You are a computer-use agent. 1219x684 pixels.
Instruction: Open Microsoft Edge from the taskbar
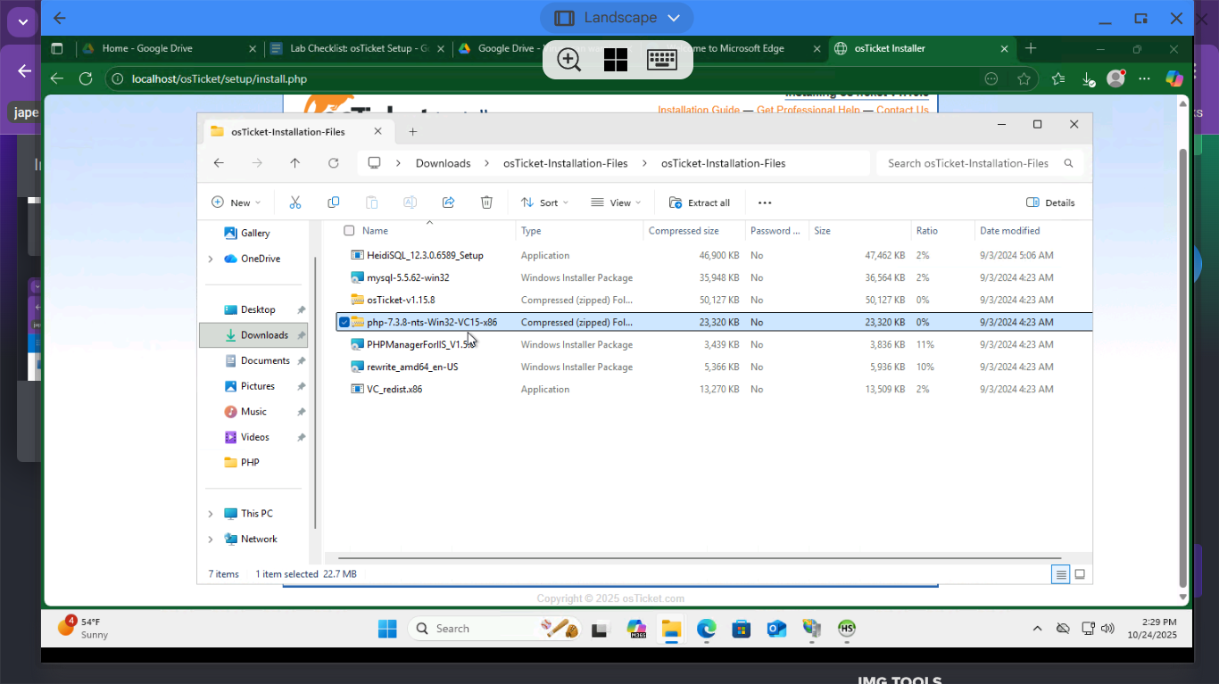click(706, 629)
